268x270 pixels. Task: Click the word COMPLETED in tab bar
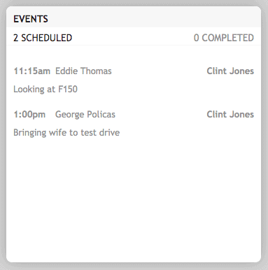227,38
